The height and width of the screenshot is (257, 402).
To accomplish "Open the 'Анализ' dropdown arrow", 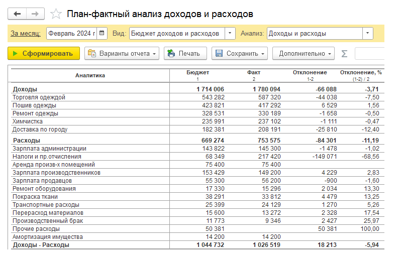I will (368, 33).
